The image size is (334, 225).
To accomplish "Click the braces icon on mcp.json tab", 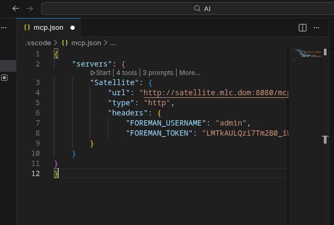I will (27, 27).
